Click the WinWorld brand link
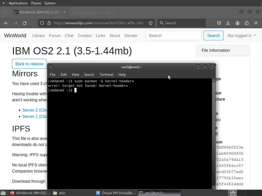Screen dimensions: 262x196 pos(15,35)
